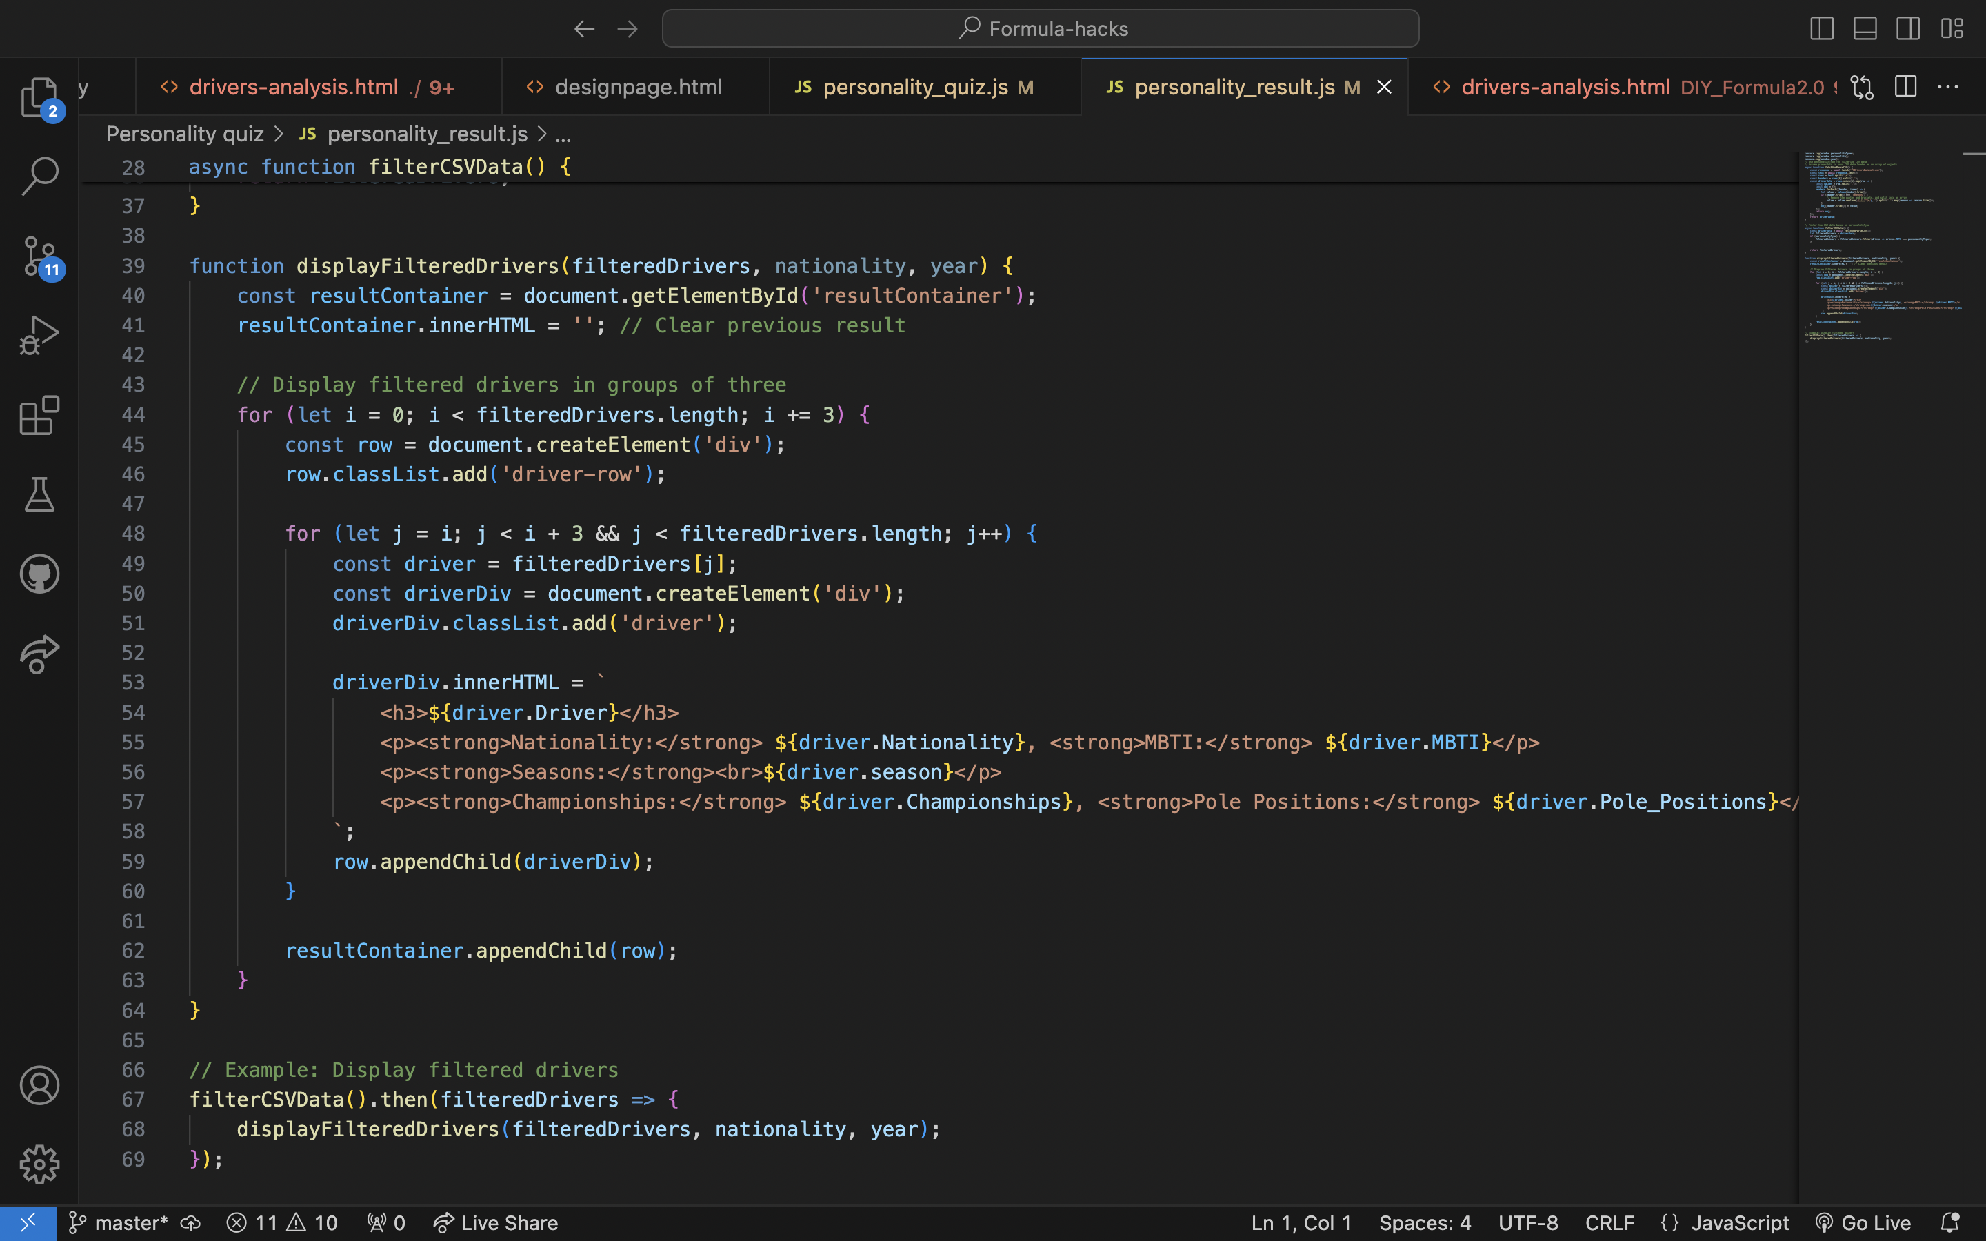Open the Manage settings gear
Image resolution: width=1986 pixels, height=1241 pixels.
[x=39, y=1164]
